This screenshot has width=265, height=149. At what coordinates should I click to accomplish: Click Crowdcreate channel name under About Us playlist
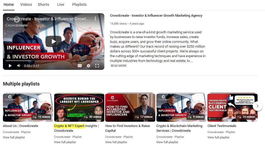pos(11,132)
